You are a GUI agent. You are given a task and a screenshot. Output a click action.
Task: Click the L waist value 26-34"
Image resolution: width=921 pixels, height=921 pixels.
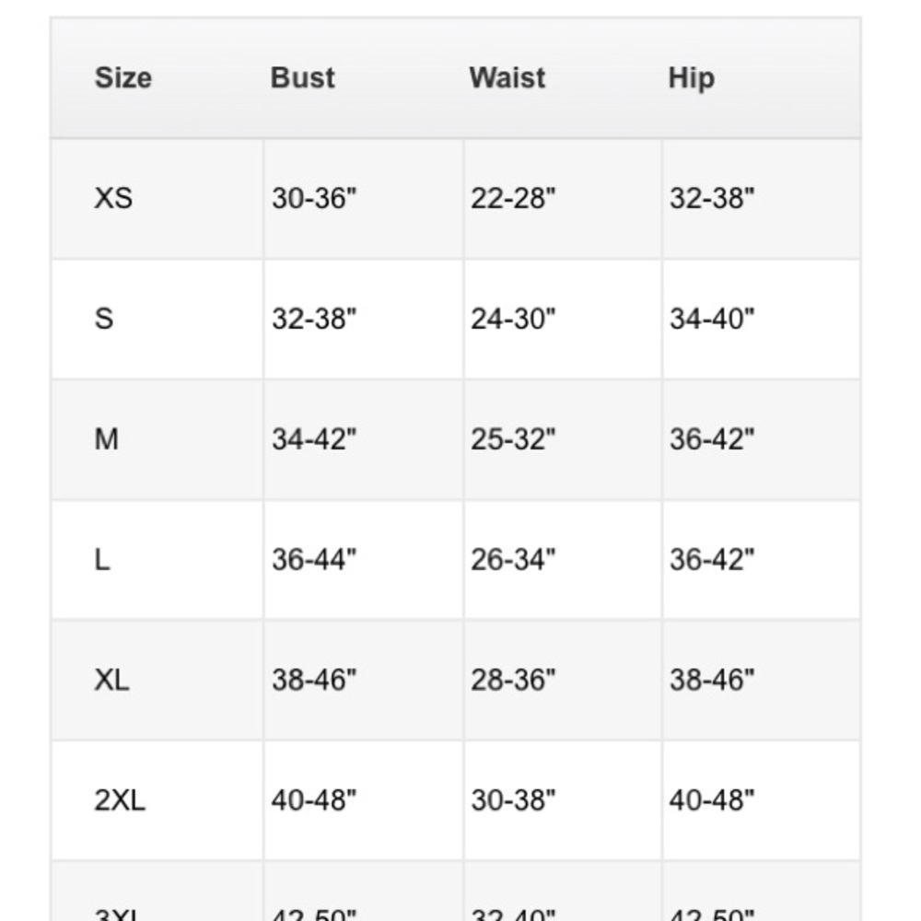pos(513,560)
